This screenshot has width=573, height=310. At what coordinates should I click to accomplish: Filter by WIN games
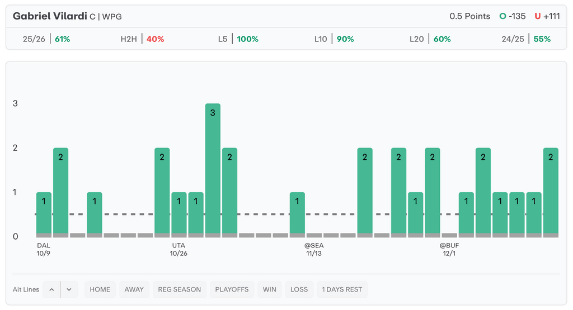click(270, 289)
